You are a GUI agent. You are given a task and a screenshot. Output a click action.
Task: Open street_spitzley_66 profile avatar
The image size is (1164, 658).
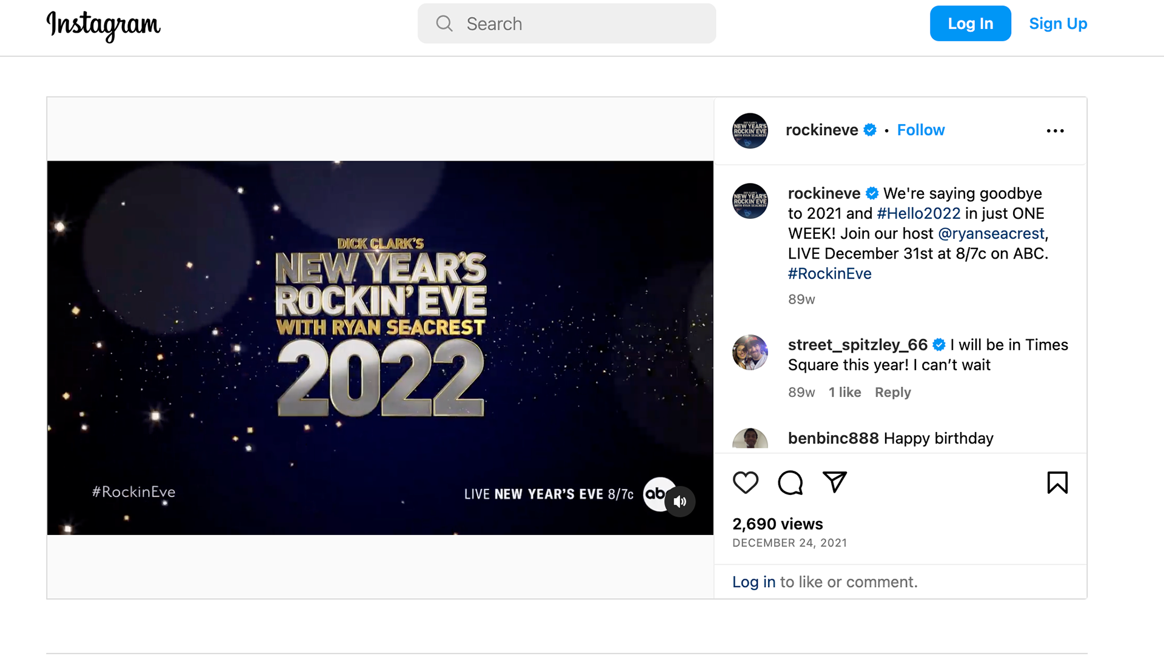(750, 353)
